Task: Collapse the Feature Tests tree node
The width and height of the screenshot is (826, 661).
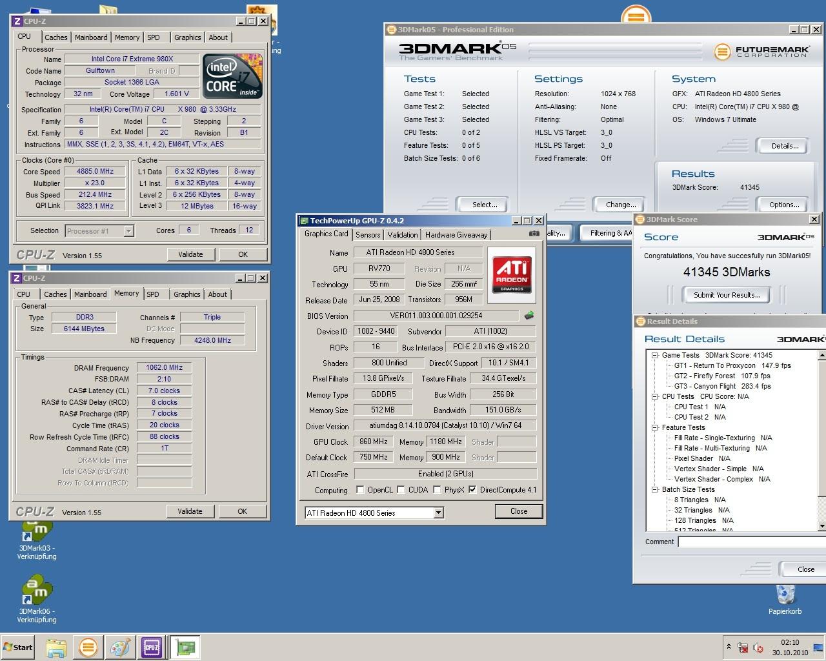Action: [x=654, y=427]
